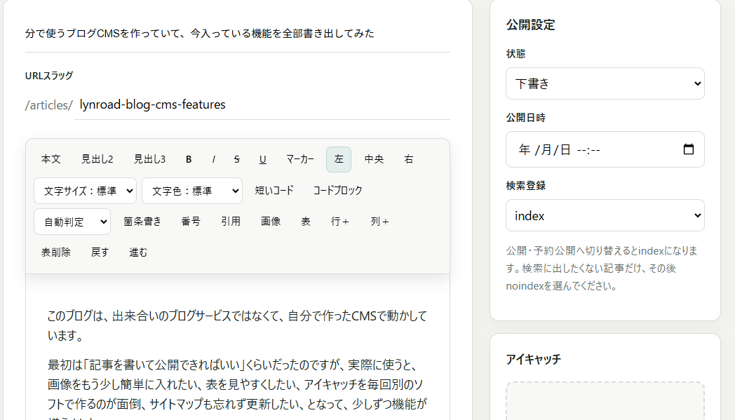735x420 pixels.
Task: Select 右 right alignment
Action: [x=409, y=159]
